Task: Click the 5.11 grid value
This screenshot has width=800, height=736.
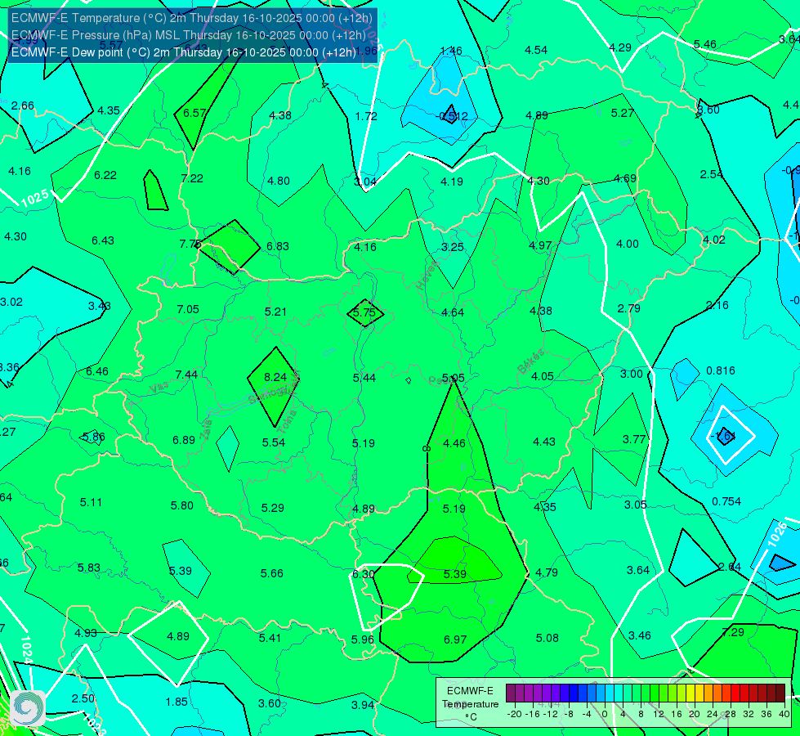Action: [91, 503]
